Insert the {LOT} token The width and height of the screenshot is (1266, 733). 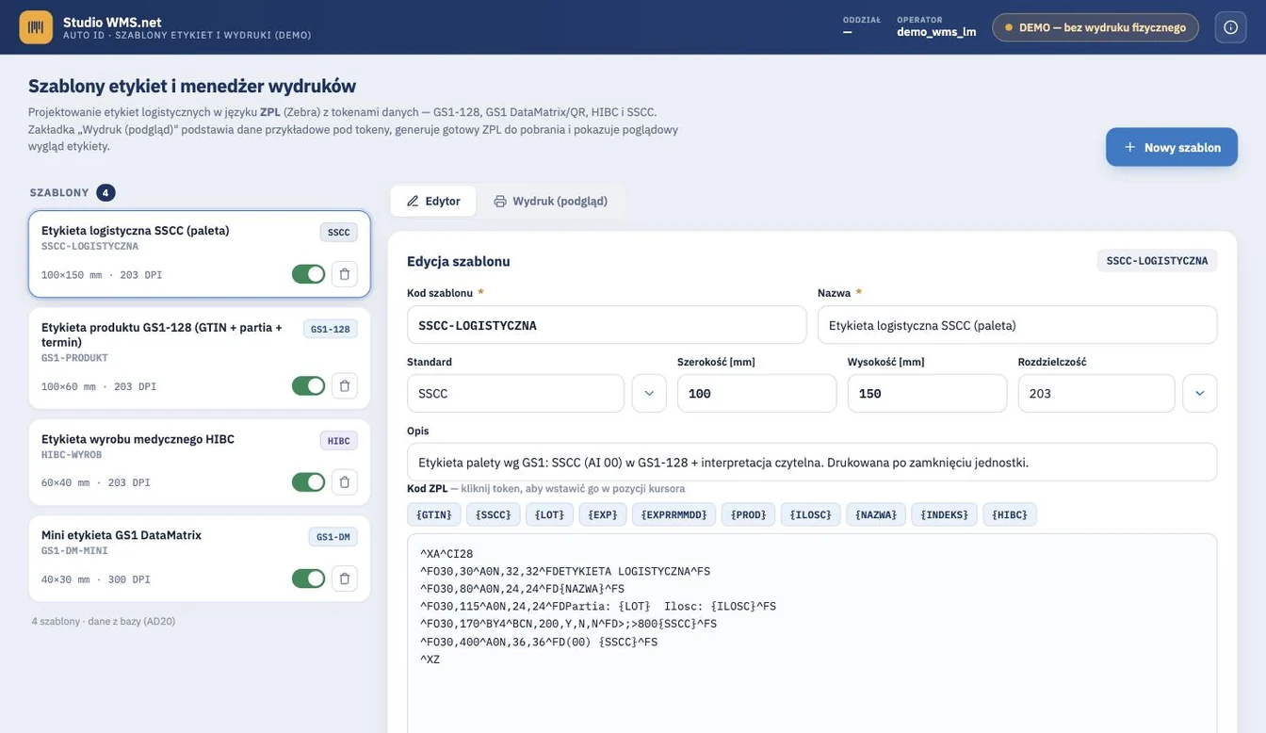pyautogui.click(x=549, y=514)
